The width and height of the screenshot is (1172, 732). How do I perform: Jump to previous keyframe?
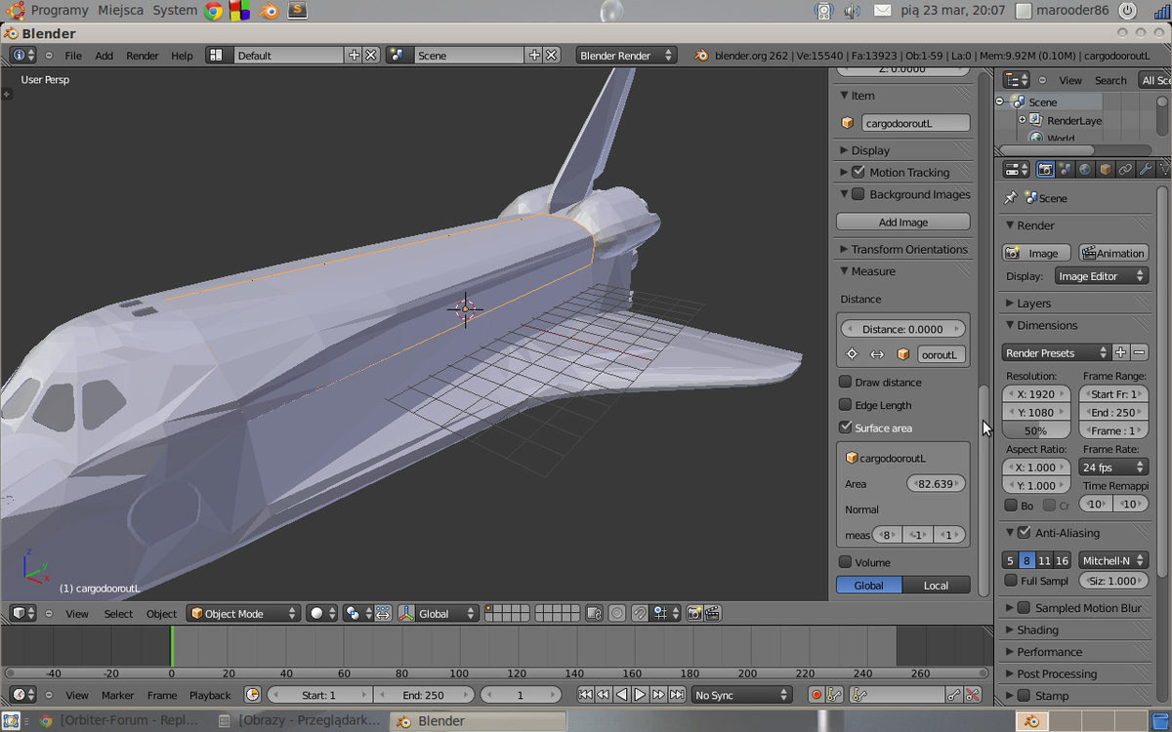603,695
